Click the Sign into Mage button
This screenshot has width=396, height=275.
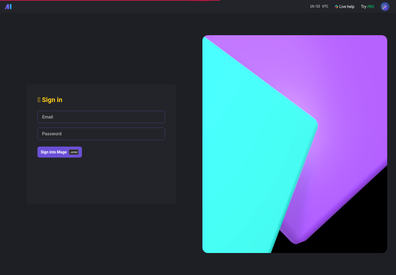(60, 152)
